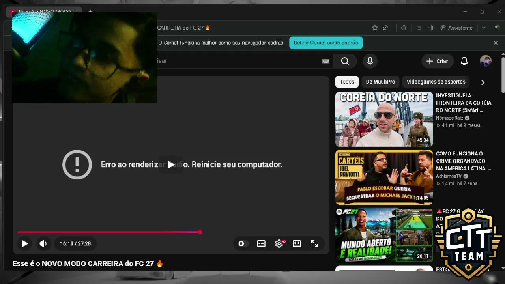
Task: Click the red video progress bar
Action: tap(109, 232)
